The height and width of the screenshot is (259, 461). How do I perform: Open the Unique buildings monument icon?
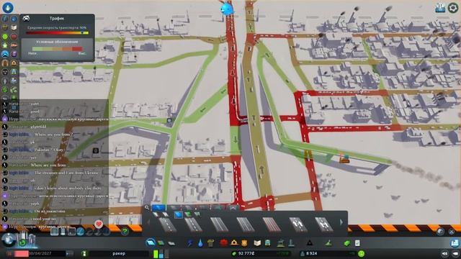[x=291, y=243]
